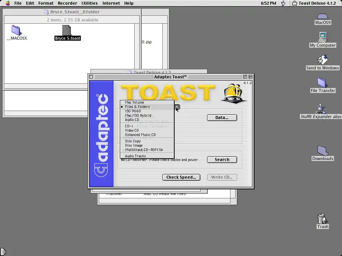Viewport: 342px width, 256px height.
Task: Click the Control Strip tab at screen corner
Action: point(3,252)
